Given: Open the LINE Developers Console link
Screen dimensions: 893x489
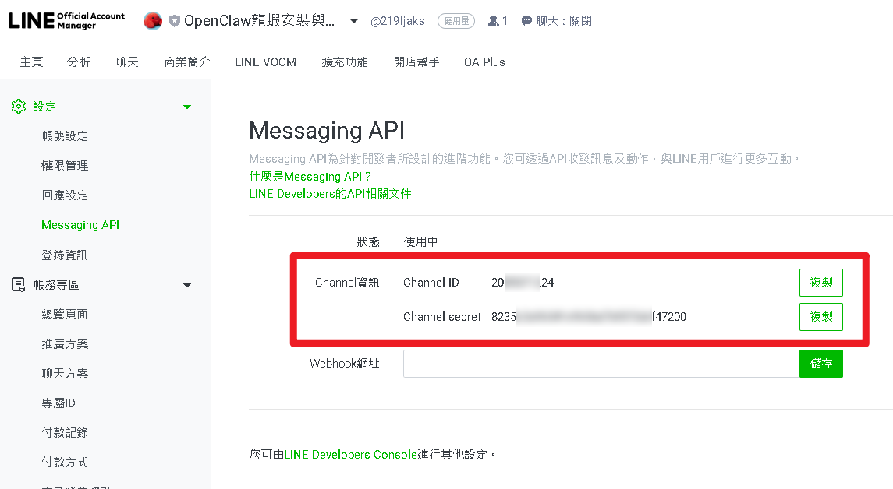Looking at the screenshot, I should click(350, 454).
